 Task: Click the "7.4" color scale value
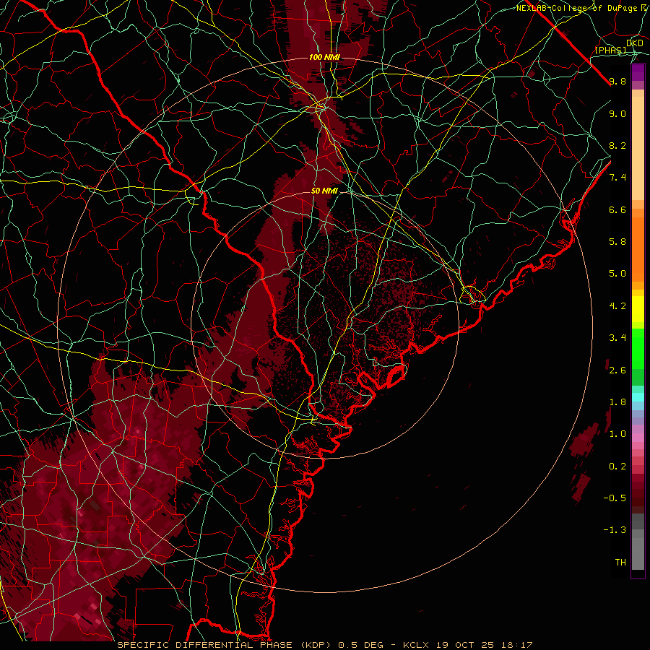coord(617,178)
